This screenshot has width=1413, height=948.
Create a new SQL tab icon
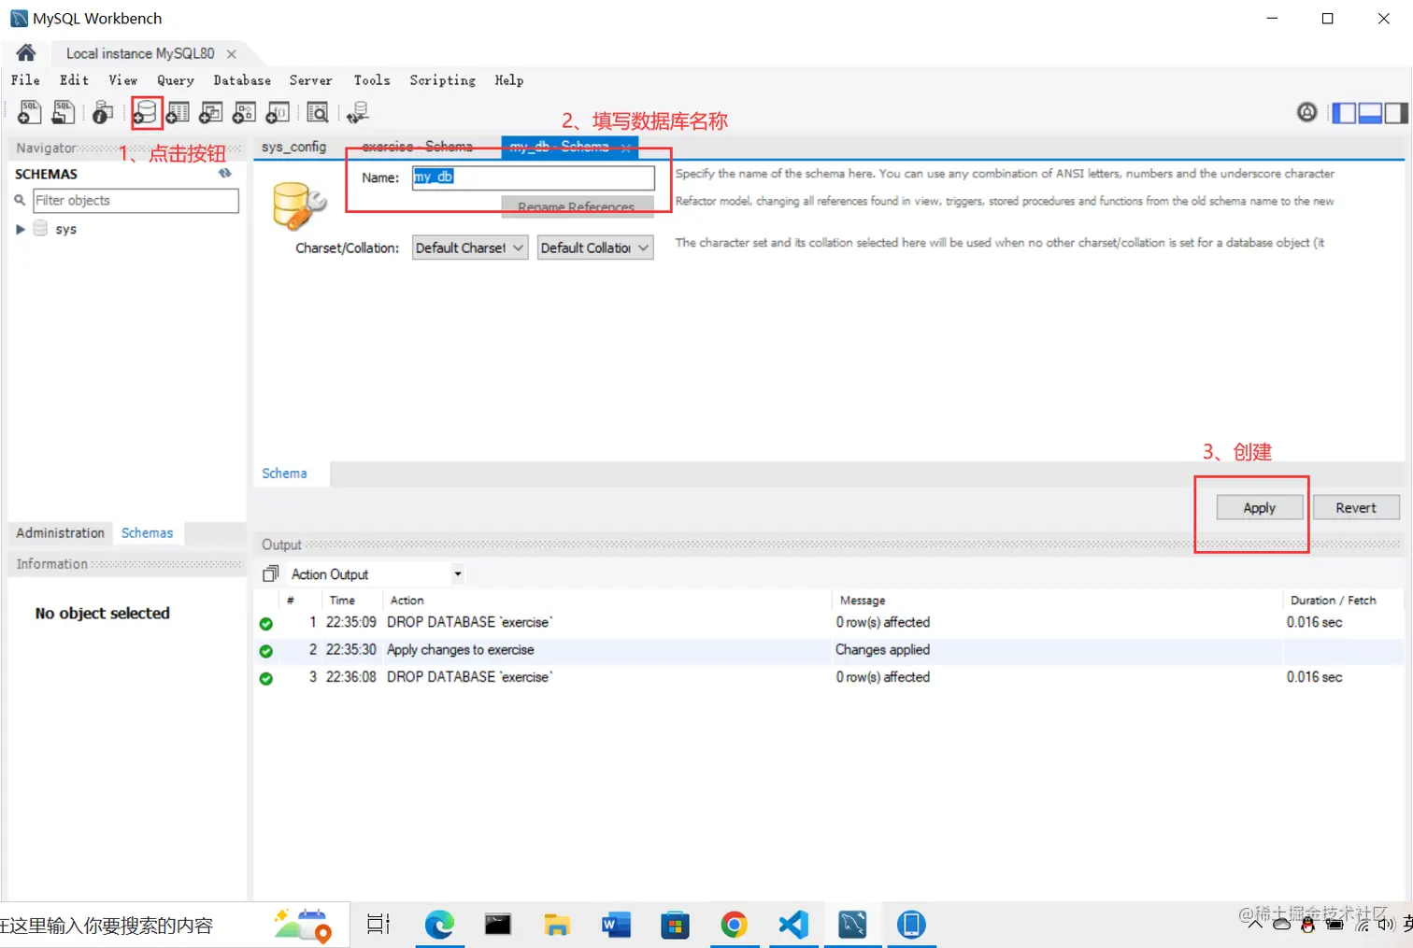click(29, 113)
